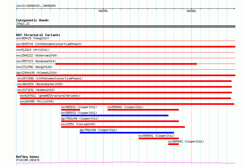Select the nsv3373152 (Audano2019) red bar
This screenshot has width=243, height=166.
[x=125, y=93]
